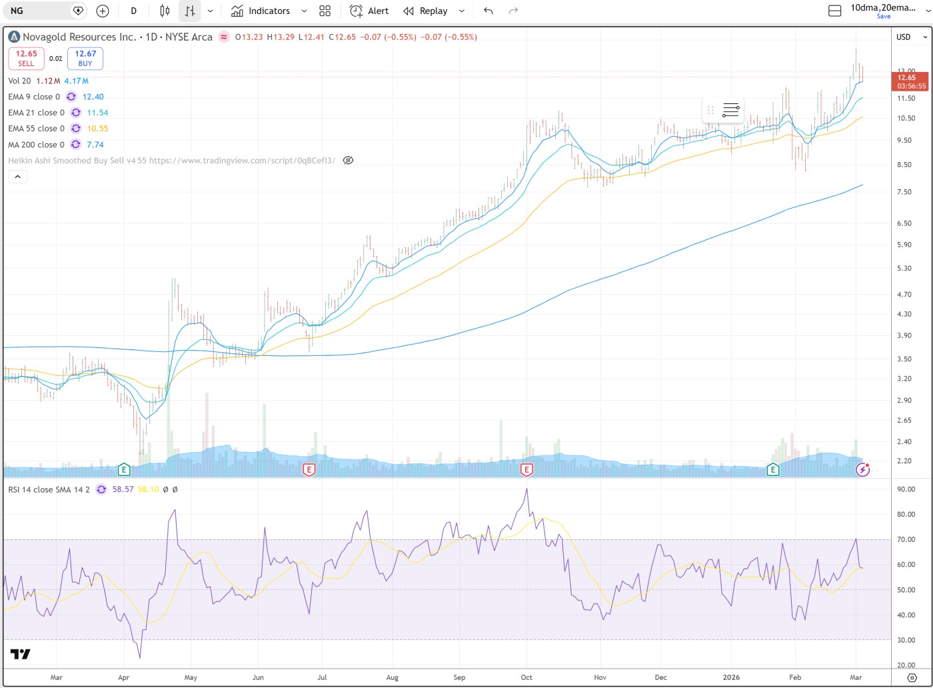
Task: Click the add symbol plus icon
Action: coord(102,11)
